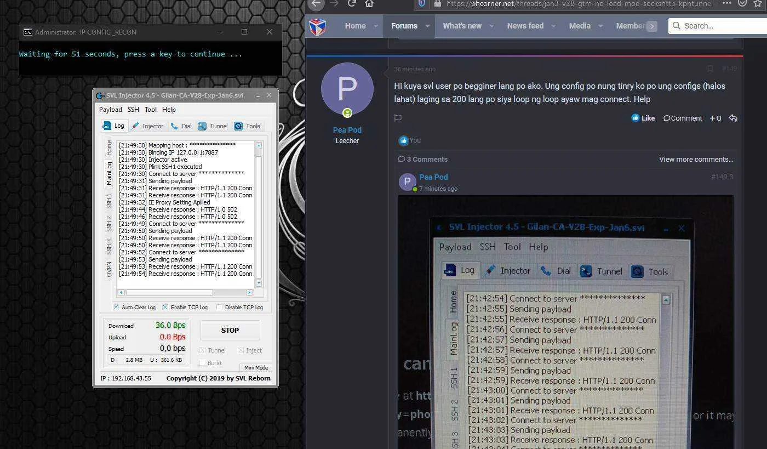Click the padlock site info icon

[x=437, y=3]
